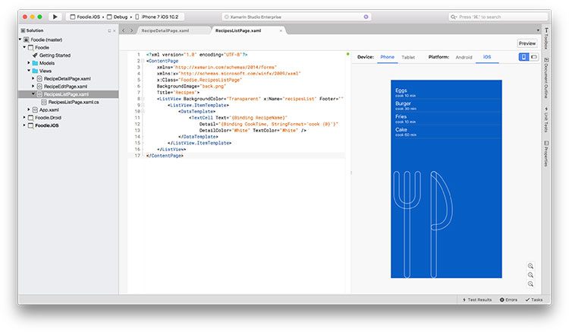
Task: Navigate back with left arrow
Action: tap(124, 30)
